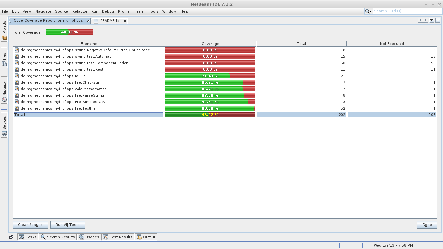Select the File.Checksum row

225,82
